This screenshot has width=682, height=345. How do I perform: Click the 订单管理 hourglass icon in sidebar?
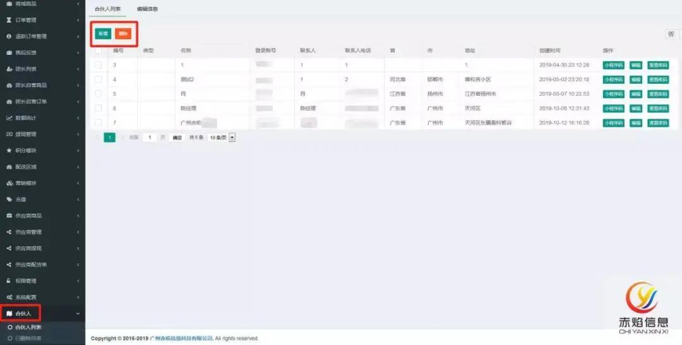click(9, 20)
